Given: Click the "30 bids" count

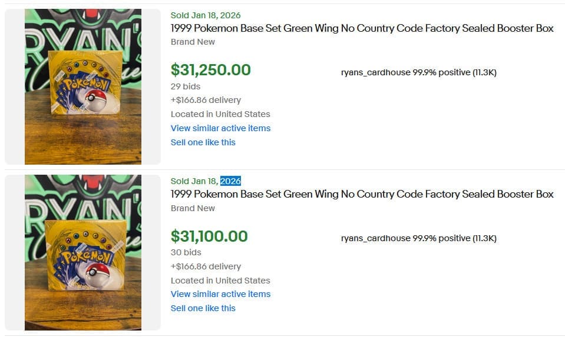Looking at the screenshot, I should (x=186, y=252).
